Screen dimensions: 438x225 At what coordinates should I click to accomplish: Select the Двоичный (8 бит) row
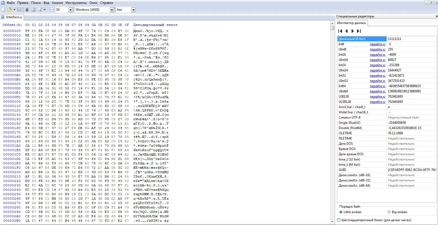coord(387,39)
